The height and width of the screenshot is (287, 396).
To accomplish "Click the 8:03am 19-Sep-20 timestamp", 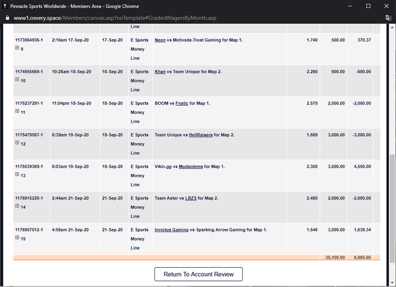I will tap(70, 167).
